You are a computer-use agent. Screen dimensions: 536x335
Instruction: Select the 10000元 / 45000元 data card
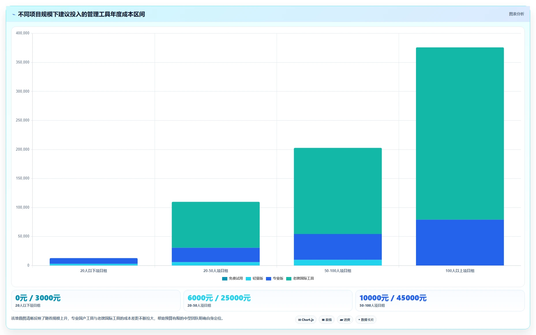coord(440,301)
